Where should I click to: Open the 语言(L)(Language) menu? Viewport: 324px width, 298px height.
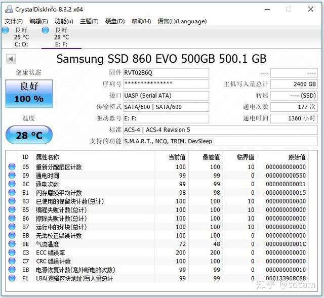point(182,21)
